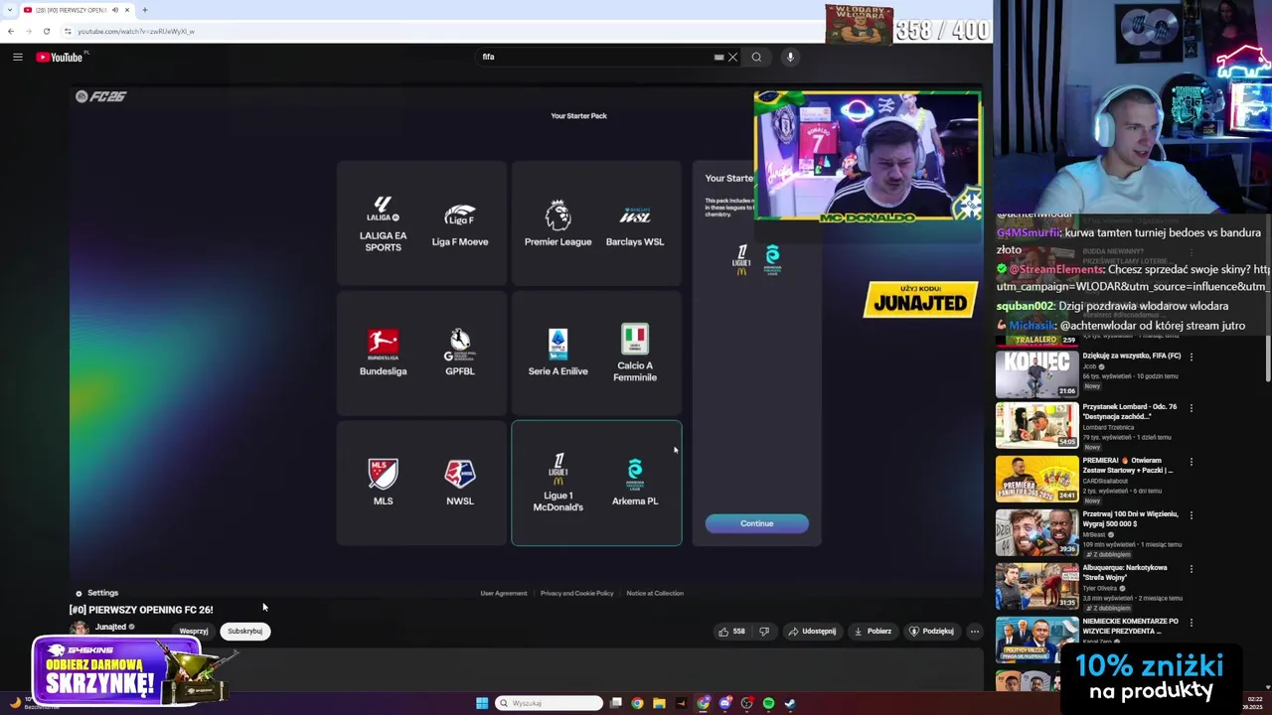Open the PREMIERA Zestaw Startowy video thumbnail
Image resolution: width=1272 pixels, height=715 pixels.
pyautogui.click(x=1036, y=479)
